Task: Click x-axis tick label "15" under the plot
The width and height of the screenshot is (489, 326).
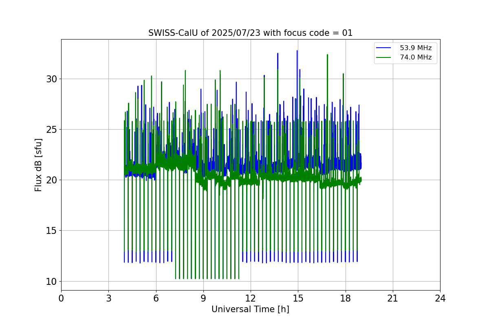Action: point(298,298)
